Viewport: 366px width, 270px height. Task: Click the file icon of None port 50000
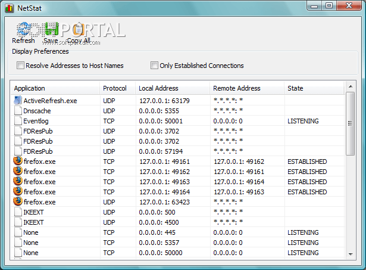pos(18,252)
